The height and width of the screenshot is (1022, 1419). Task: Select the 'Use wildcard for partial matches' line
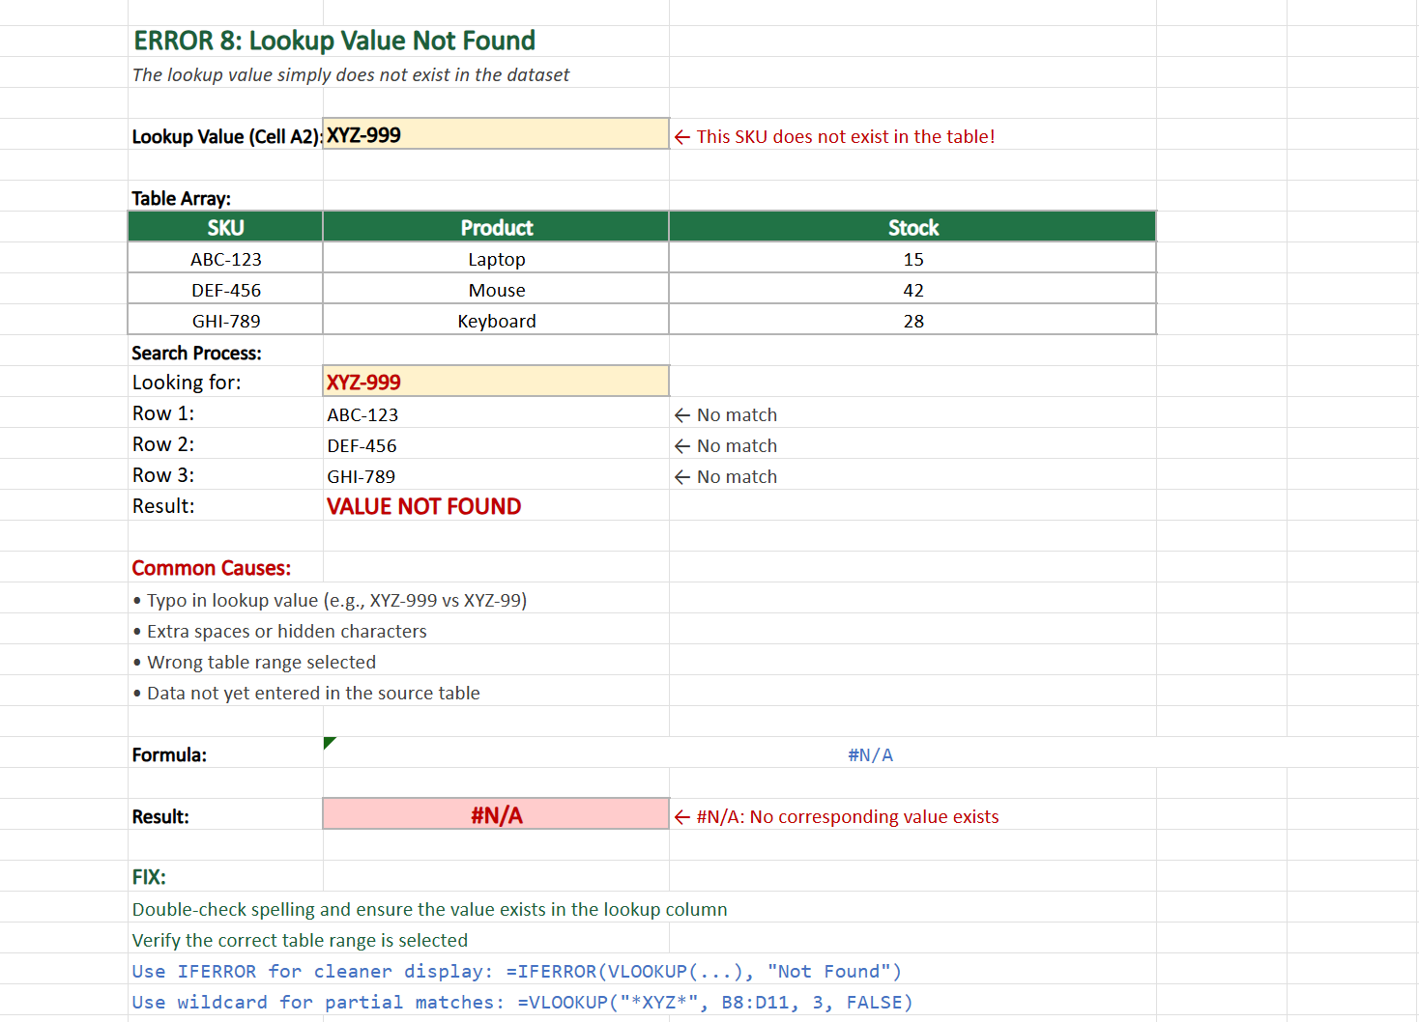point(522,1002)
